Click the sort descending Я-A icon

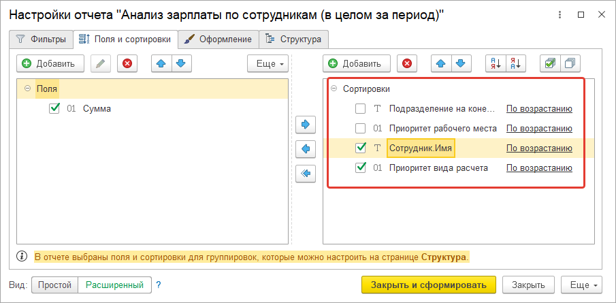point(516,63)
